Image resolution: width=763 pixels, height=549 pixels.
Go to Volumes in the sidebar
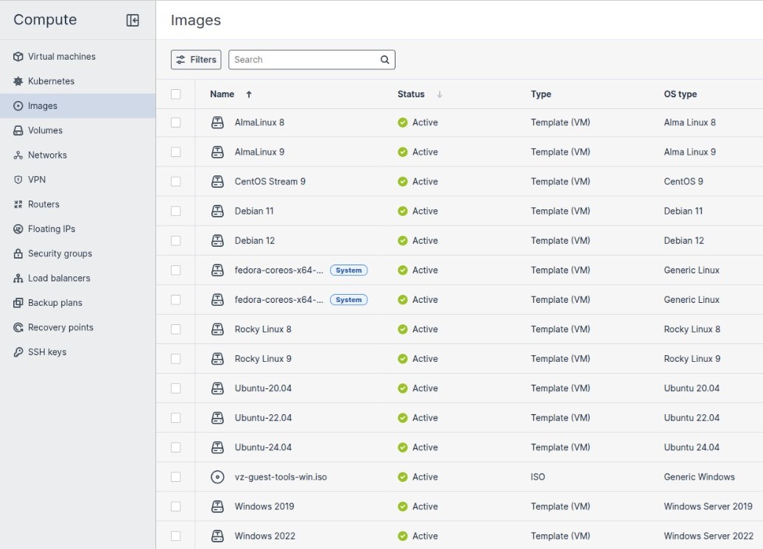pyautogui.click(x=45, y=130)
